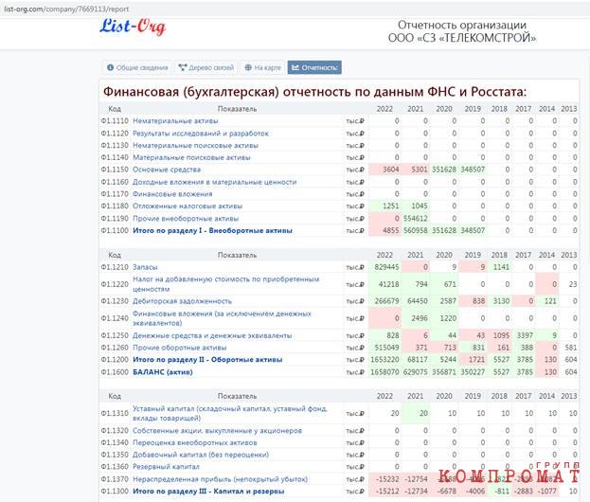Open Итого по разделу III link
This screenshot has height=502, width=590.
pos(208,492)
